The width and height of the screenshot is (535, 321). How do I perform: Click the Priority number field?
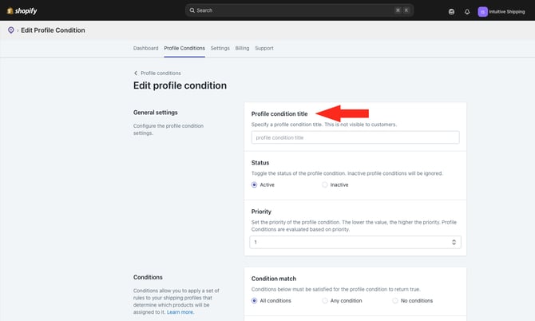point(355,242)
